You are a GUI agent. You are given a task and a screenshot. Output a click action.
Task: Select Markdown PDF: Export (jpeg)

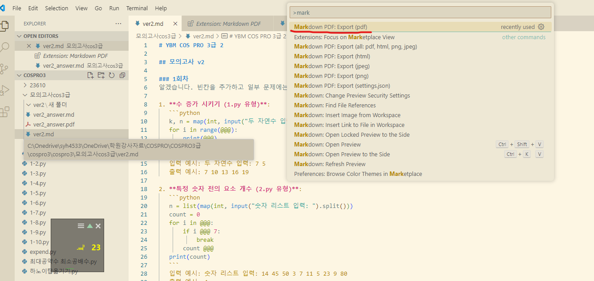pyautogui.click(x=420, y=66)
